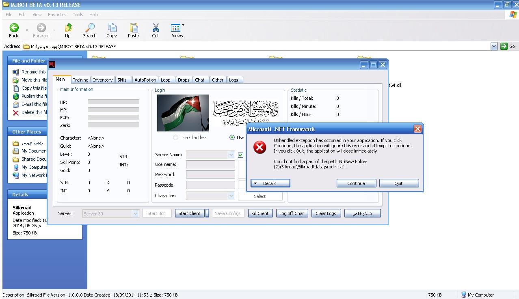Open the Back button history arrow
This screenshot has width=519, height=299.
coord(27,30)
